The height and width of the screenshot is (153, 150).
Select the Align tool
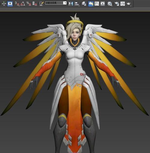[77, 4]
